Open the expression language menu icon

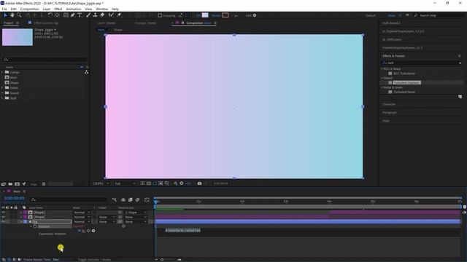pyautogui.click(x=93, y=231)
